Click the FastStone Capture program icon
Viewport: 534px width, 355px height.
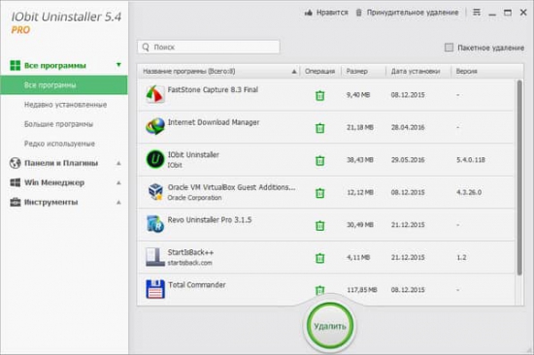pyautogui.click(x=155, y=94)
